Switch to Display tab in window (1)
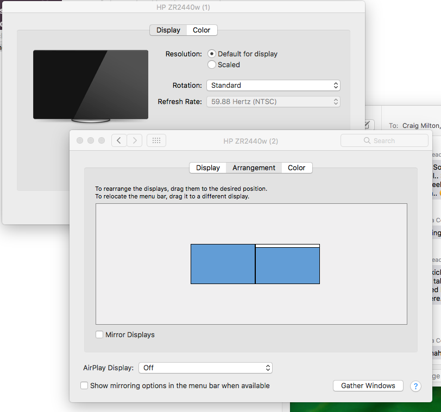The image size is (441, 412). (x=168, y=30)
